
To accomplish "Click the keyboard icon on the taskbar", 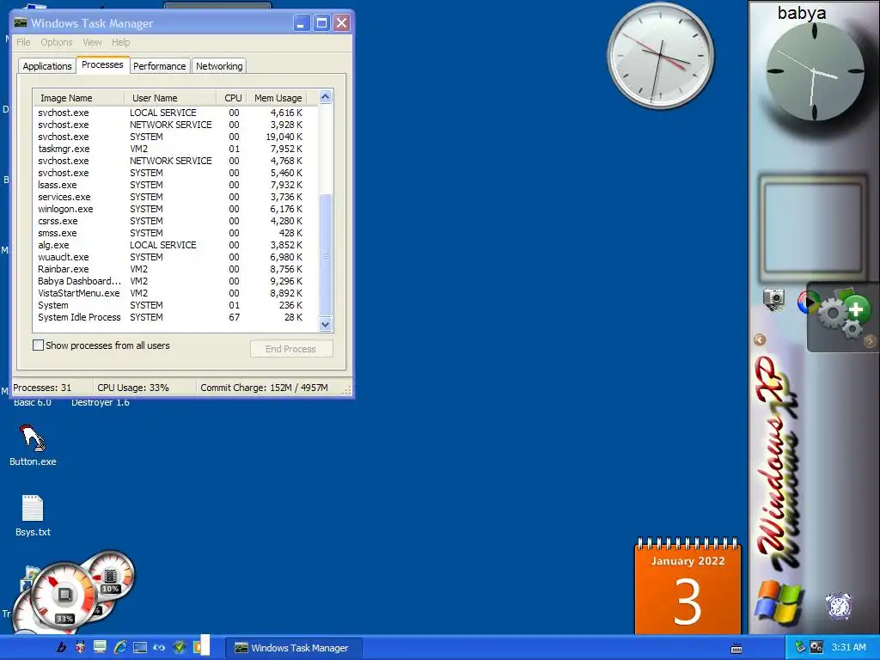I will [736, 648].
